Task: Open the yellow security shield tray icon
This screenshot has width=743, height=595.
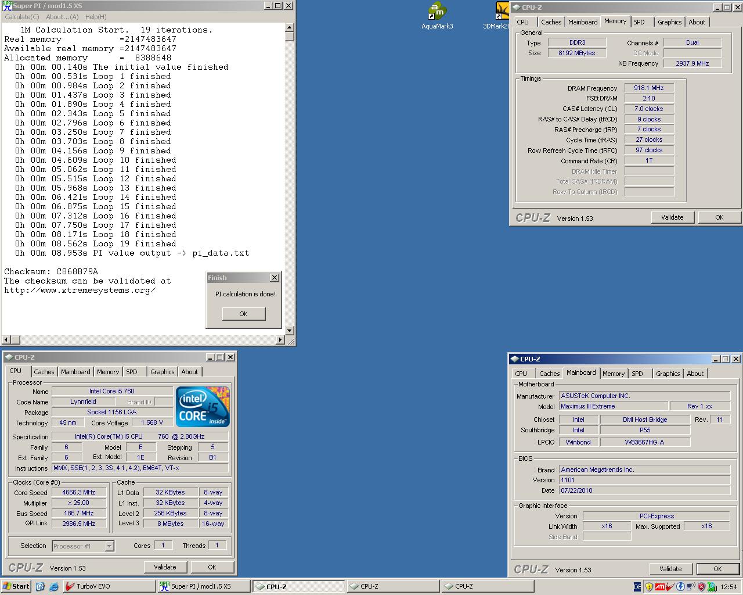Action: pos(649,587)
